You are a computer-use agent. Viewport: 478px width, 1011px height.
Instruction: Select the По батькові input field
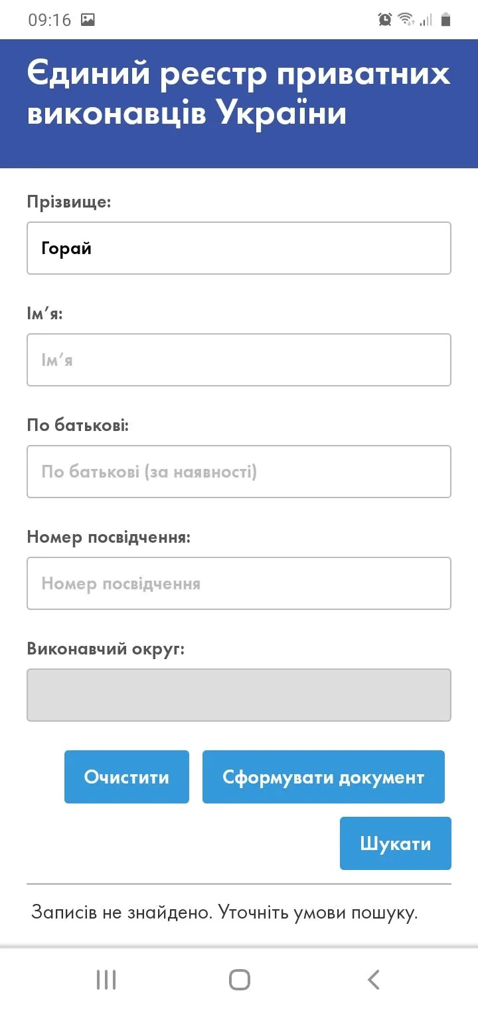coord(239,472)
